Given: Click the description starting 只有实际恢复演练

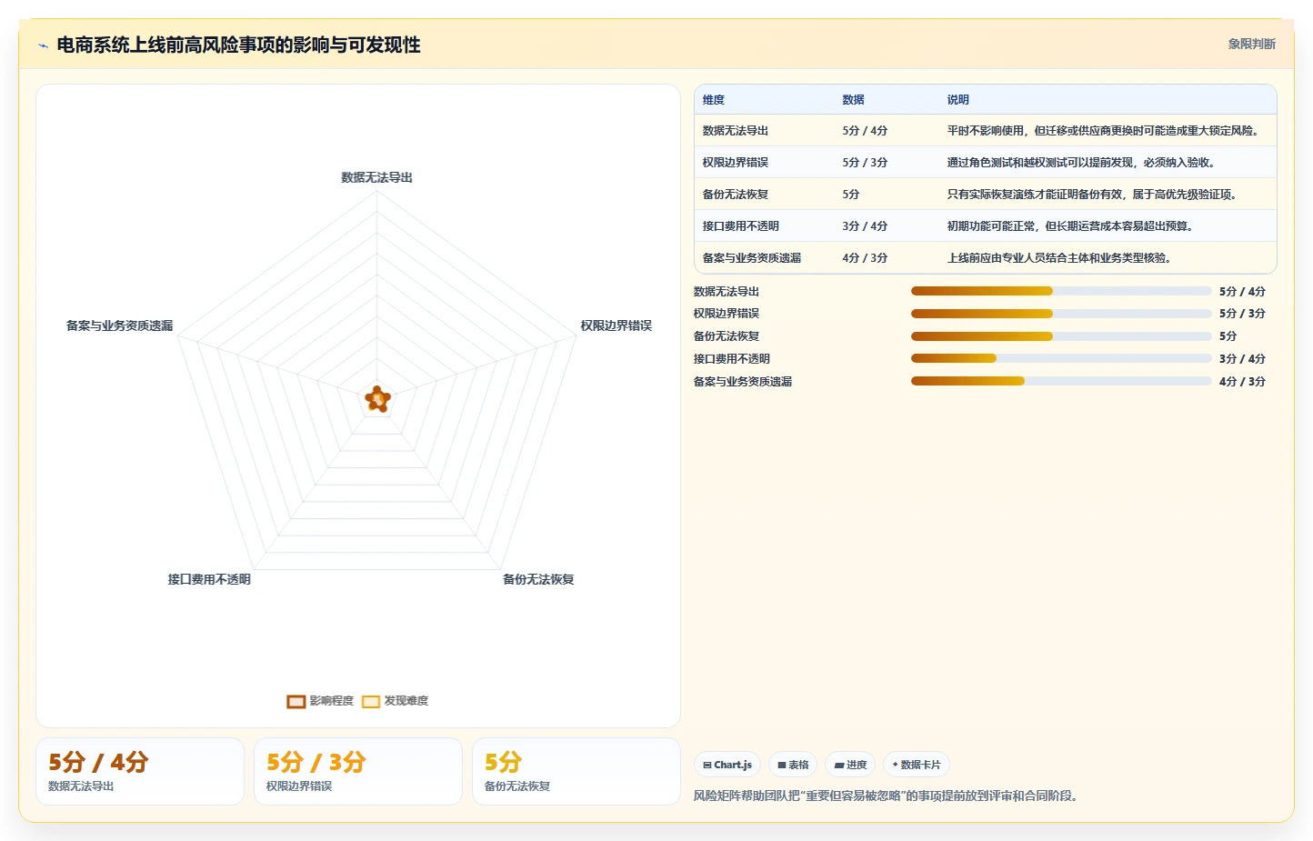Looking at the screenshot, I should pos(1092,195).
